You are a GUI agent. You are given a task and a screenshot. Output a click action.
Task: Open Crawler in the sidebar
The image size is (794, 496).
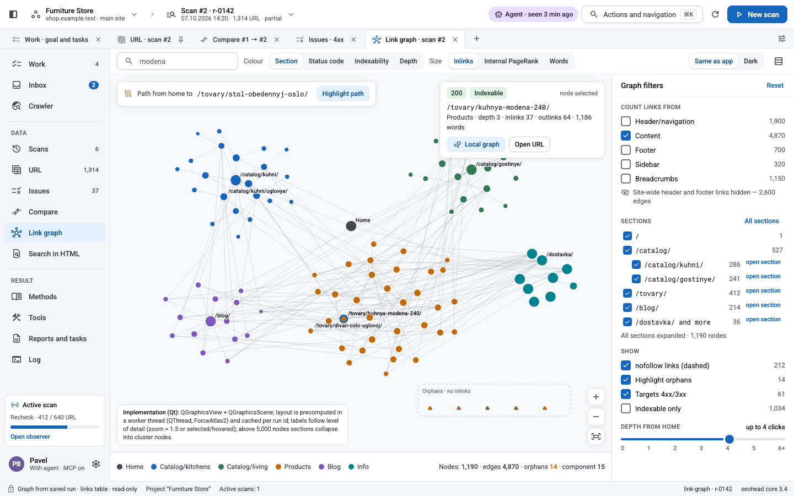55,106
